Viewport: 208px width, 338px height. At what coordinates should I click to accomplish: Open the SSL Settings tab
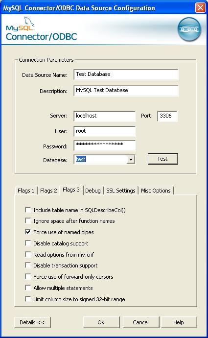(121, 191)
